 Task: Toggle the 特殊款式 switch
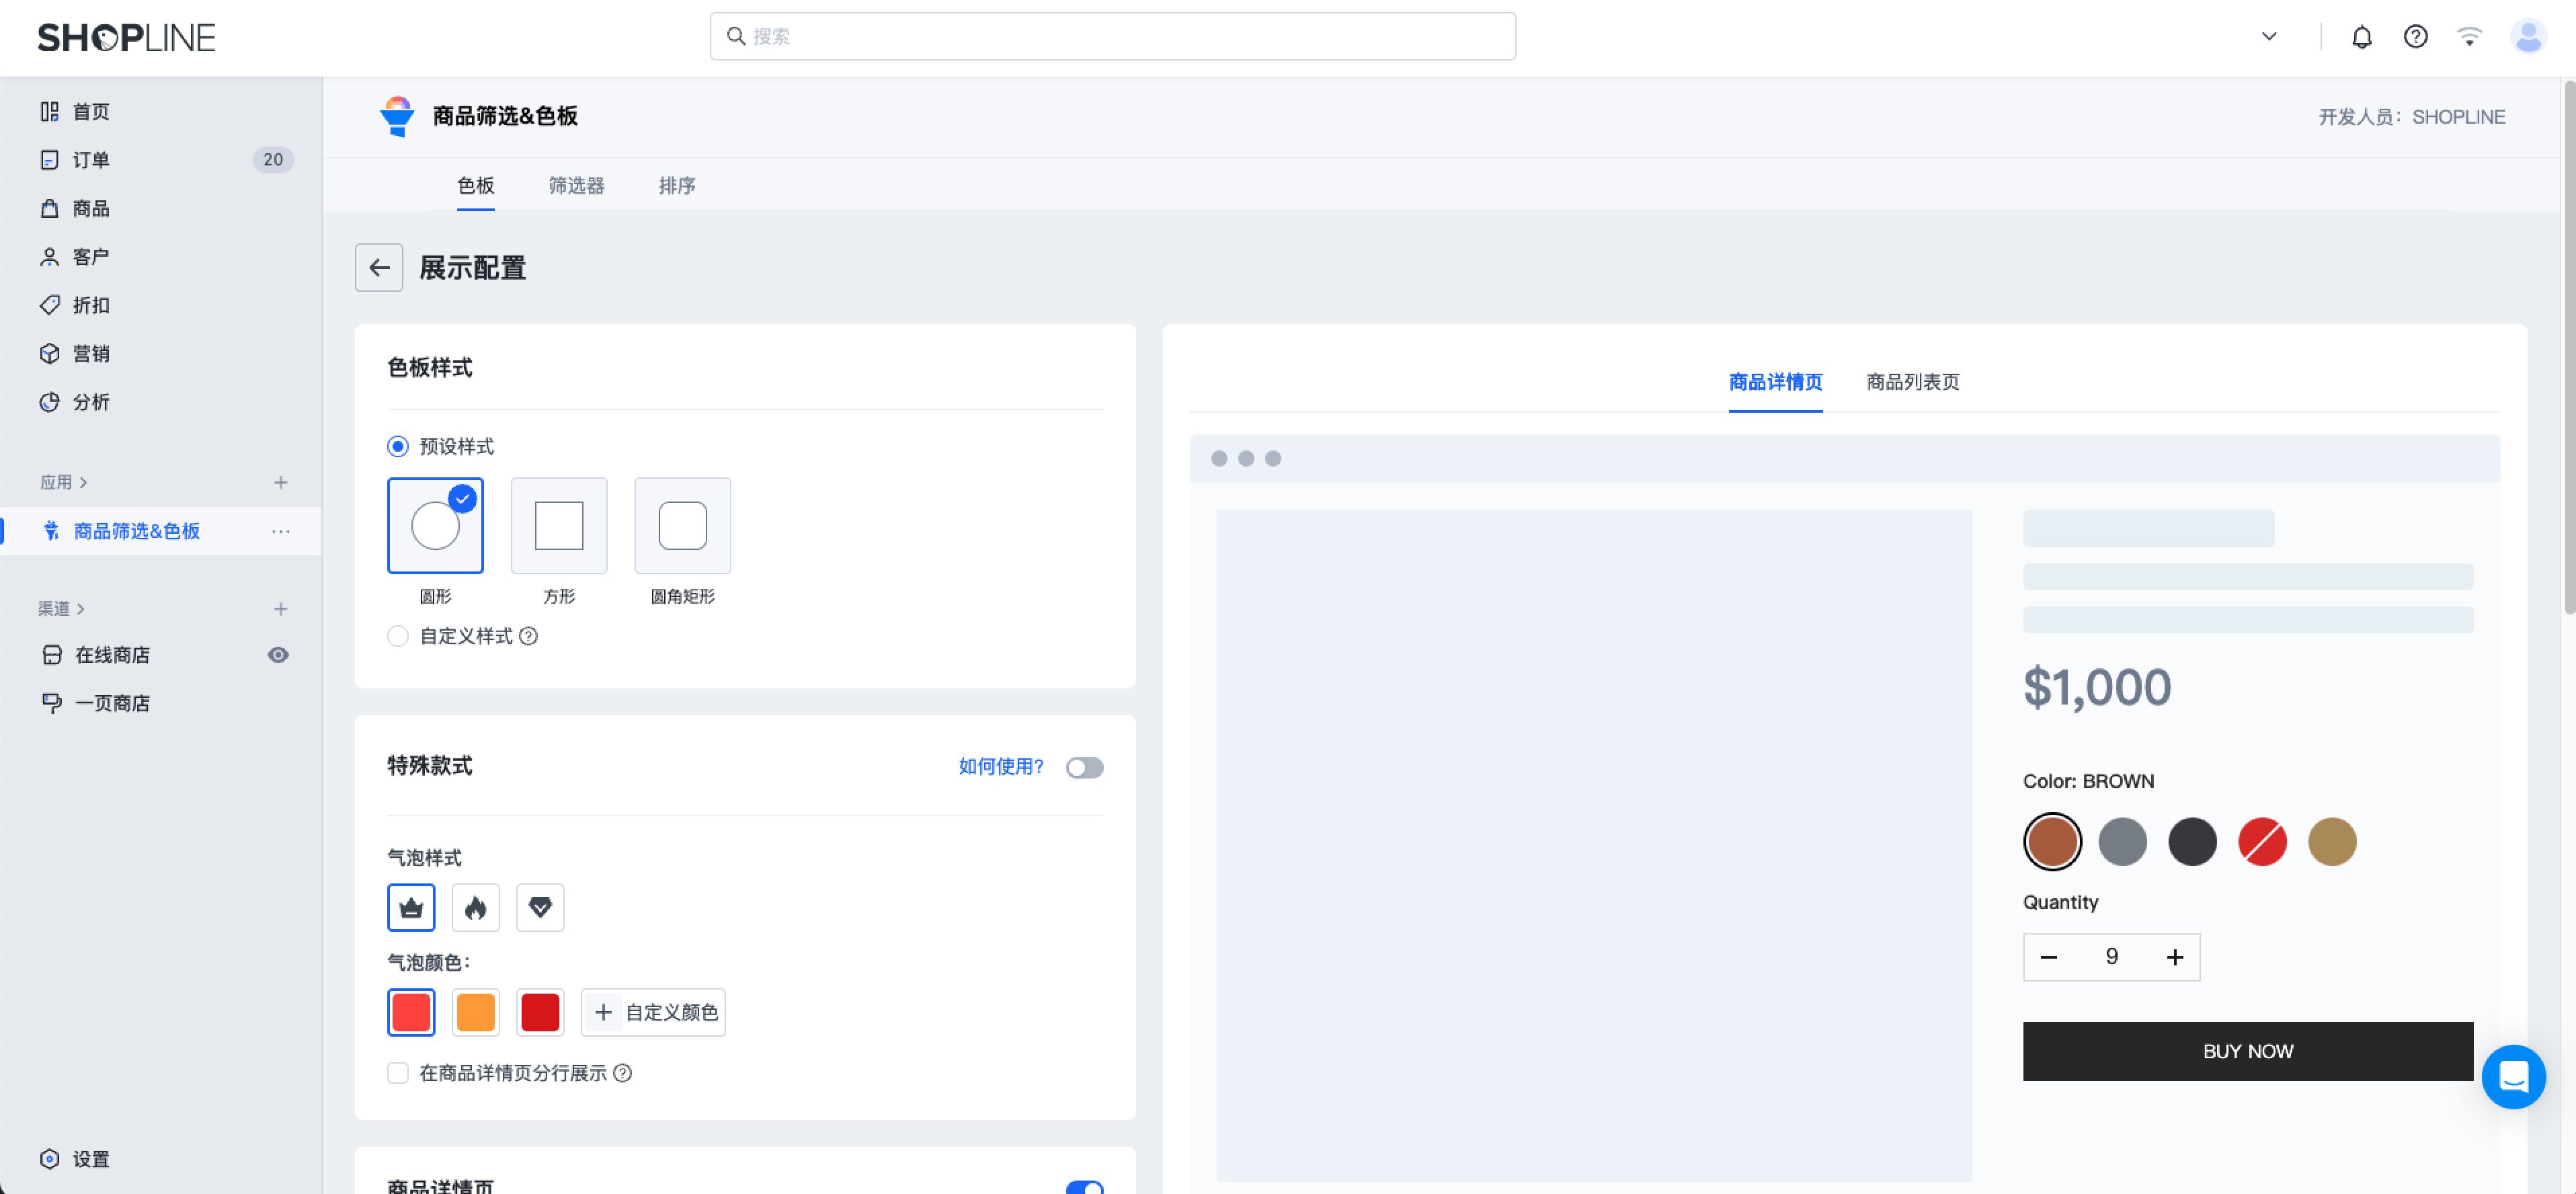click(x=1084, y=767)
